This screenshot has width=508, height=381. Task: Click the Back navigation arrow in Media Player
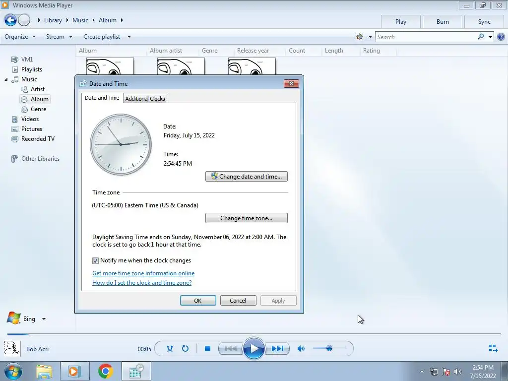(10, 20)
